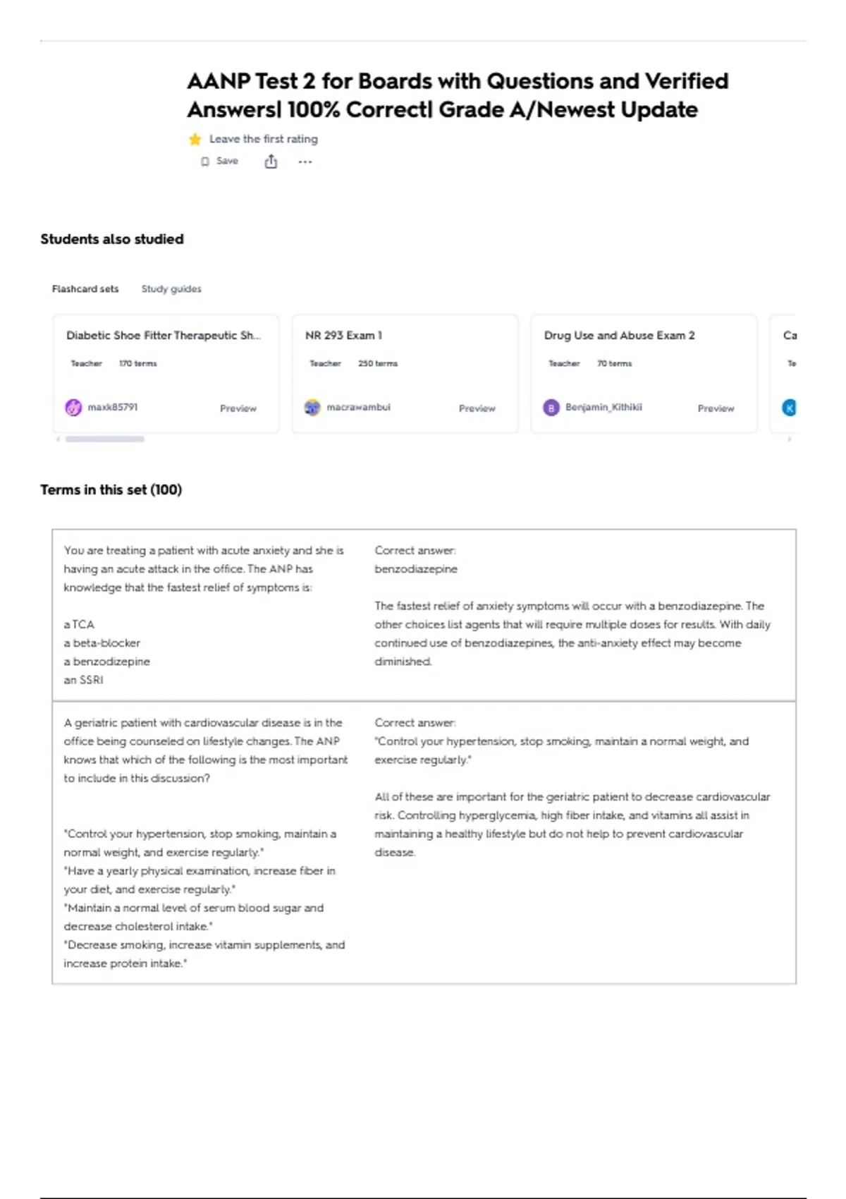
Task: Preview the NR 293 Exam 1 set
Action: (x=477, y=408)
